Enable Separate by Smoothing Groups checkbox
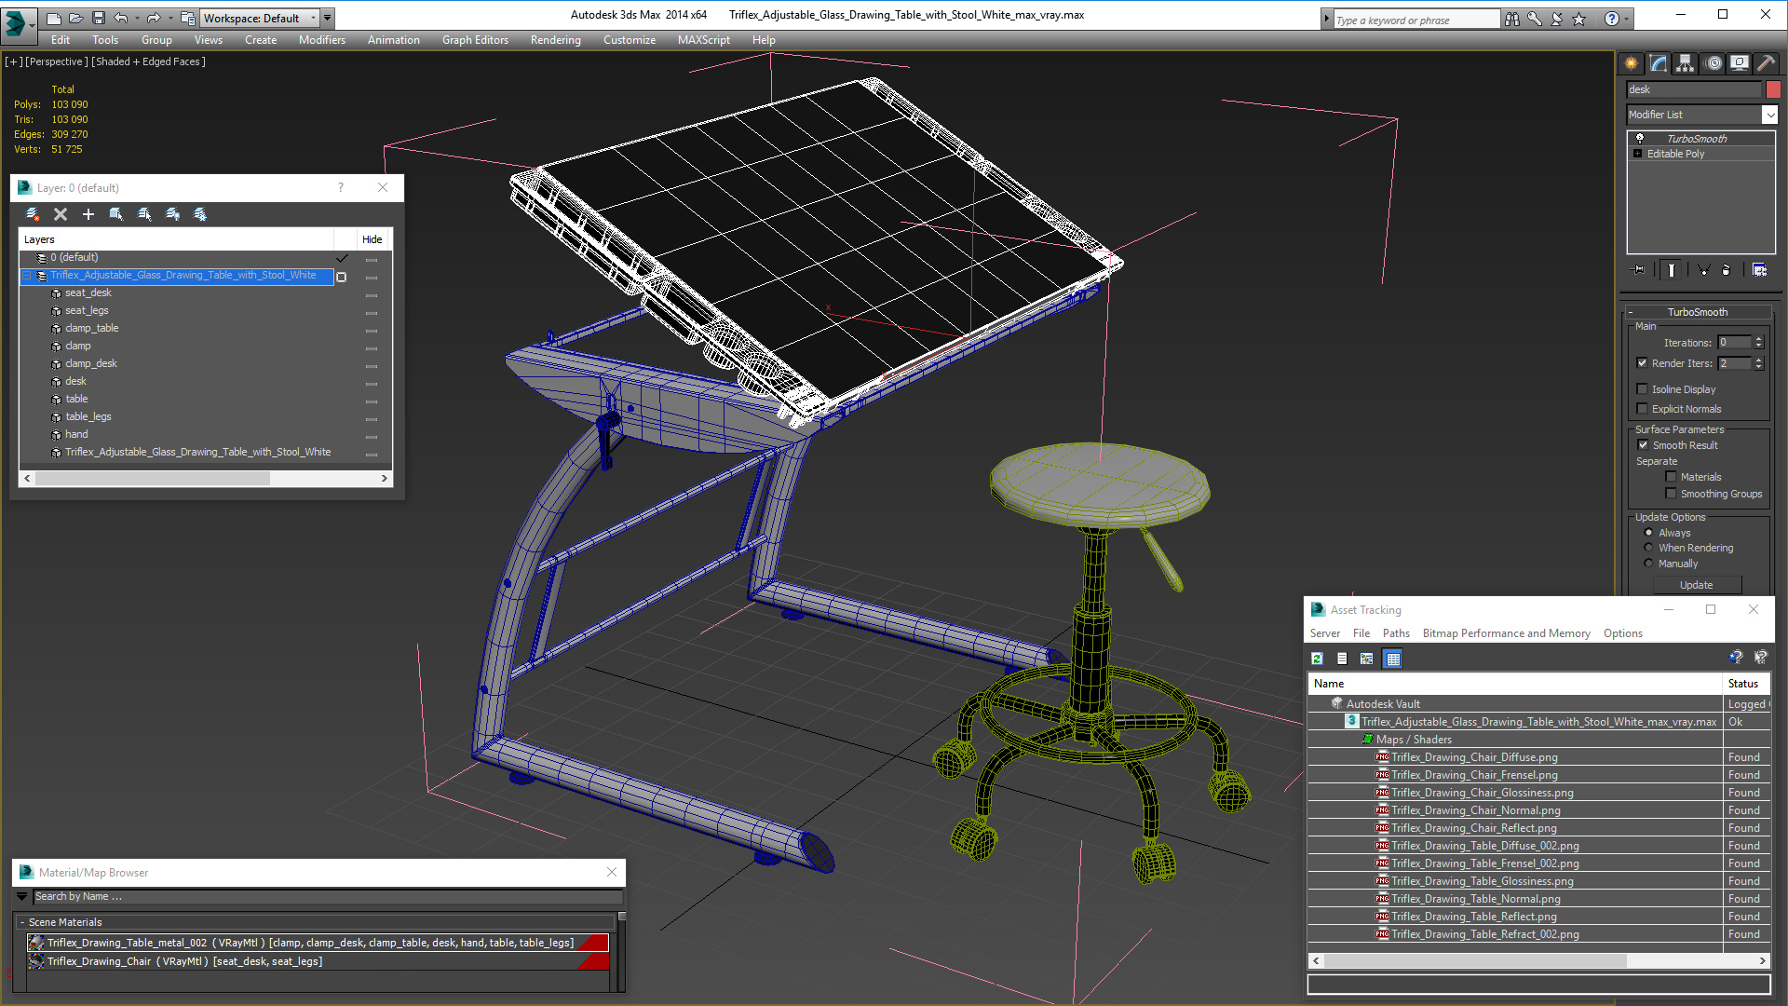 (x=1671, y=494)
